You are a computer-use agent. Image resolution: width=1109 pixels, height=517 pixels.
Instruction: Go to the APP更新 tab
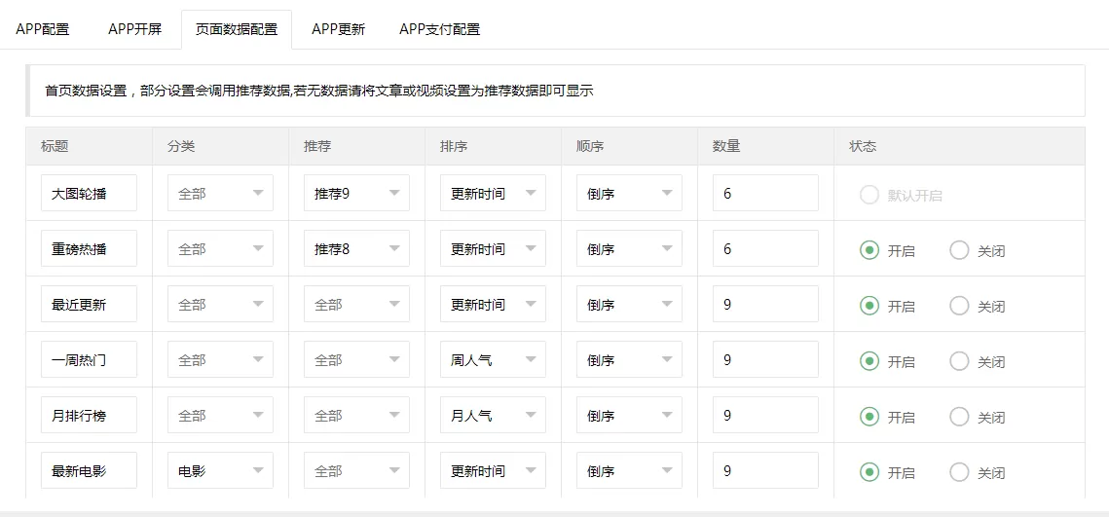pyautogui.click(x=338, y=29)
